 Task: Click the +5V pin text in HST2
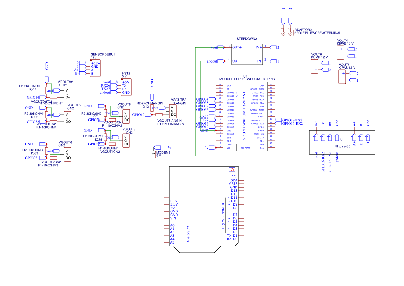pos(126,82)
